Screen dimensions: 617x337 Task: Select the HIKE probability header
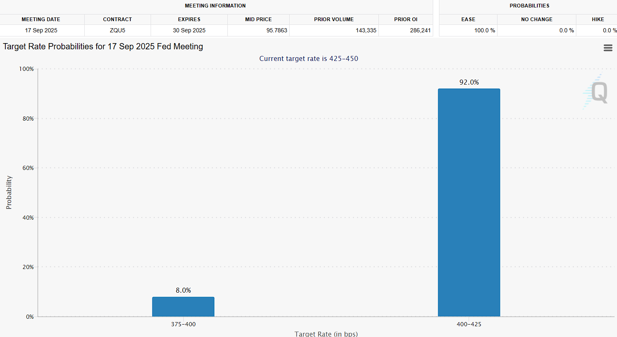(x=597, y=19)
